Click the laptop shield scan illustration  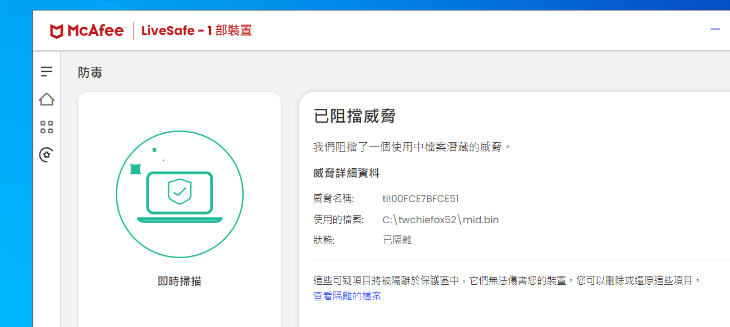(179, 195)
